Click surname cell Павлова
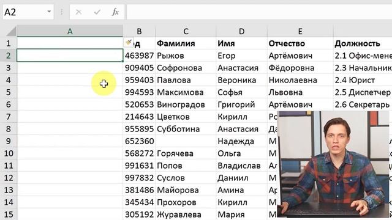Screen dimensions: 392x220 pyautogui.click(x=186, y=80)
